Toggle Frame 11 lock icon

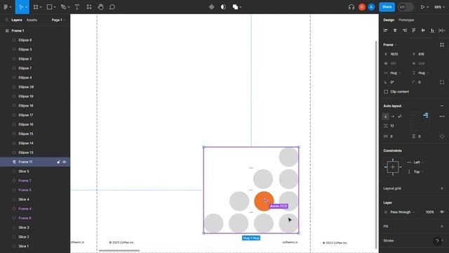[58, 162]
